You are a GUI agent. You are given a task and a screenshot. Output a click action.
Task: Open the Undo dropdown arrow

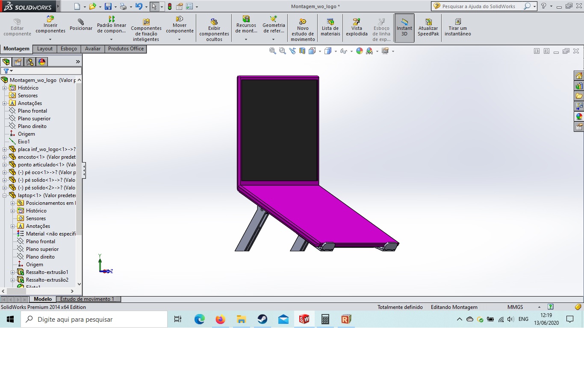(x=146, y=7)
